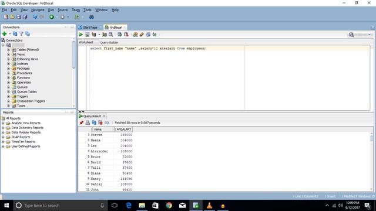Open the File menu
The height and width of the screenshot is (211, 376).
pyautogui.click(x=4, y=10)
